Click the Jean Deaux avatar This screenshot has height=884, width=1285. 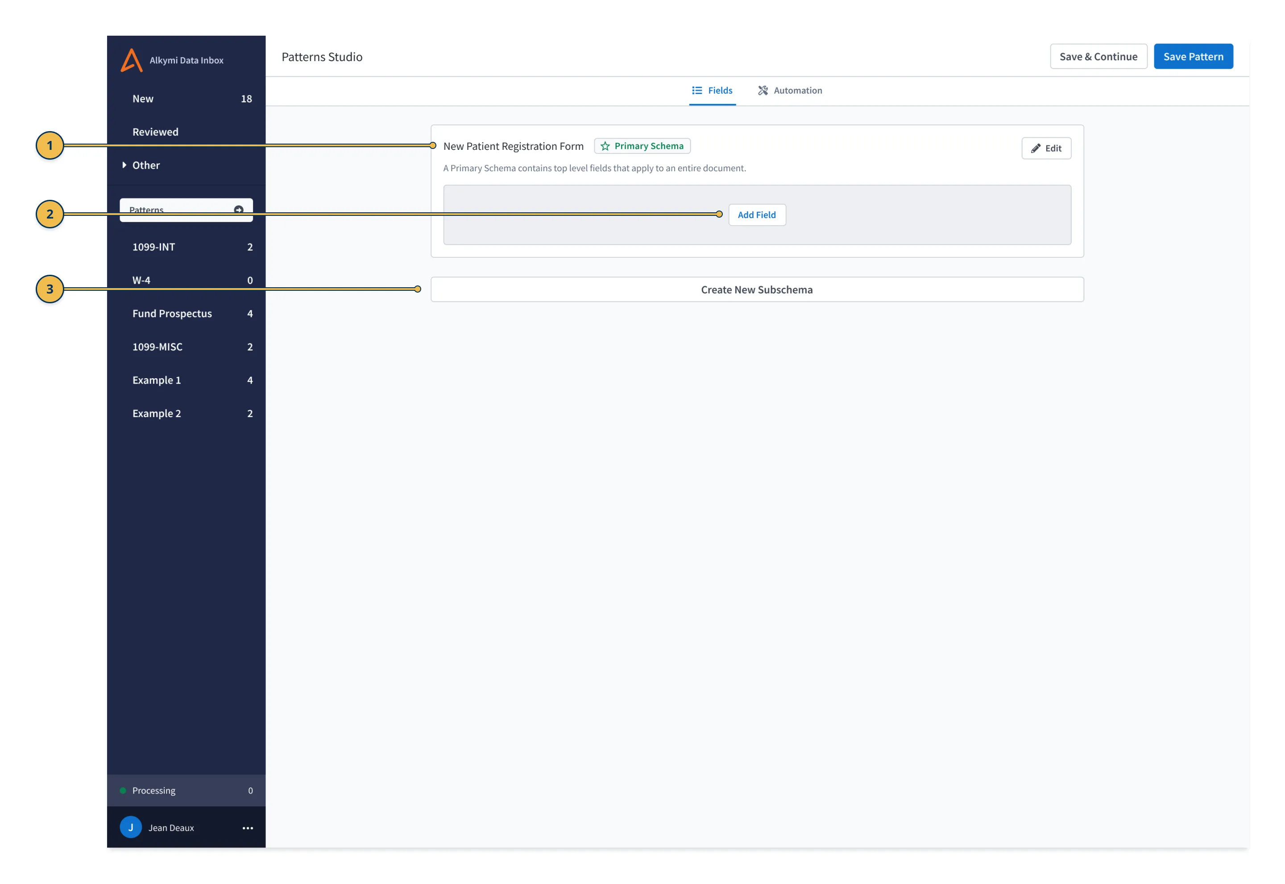tap(131, 827)
